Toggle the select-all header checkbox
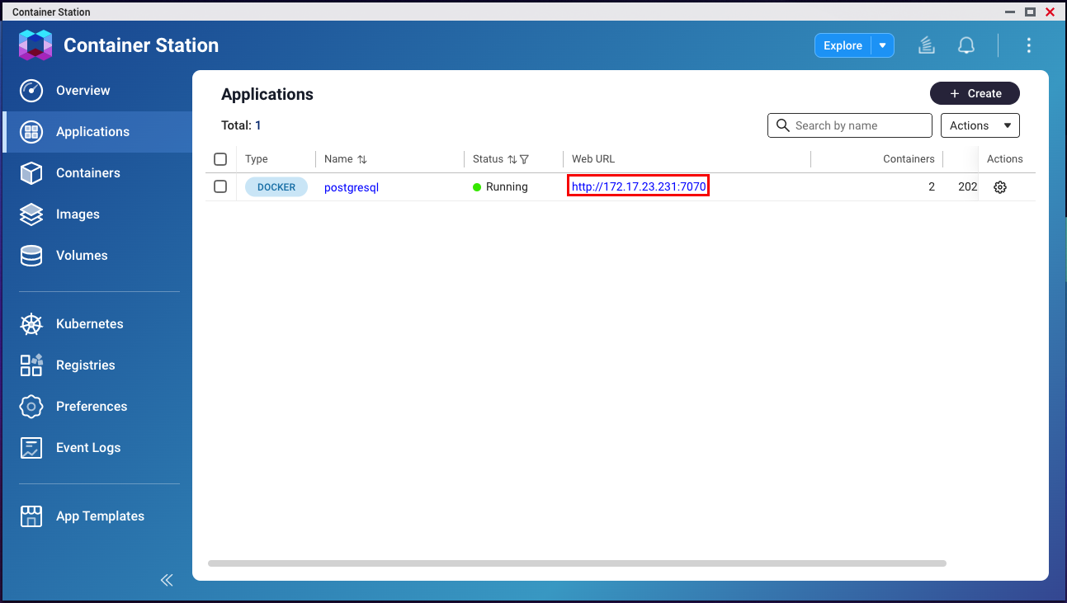Screen dimensions: 1067x603 (x=220, y=159)
